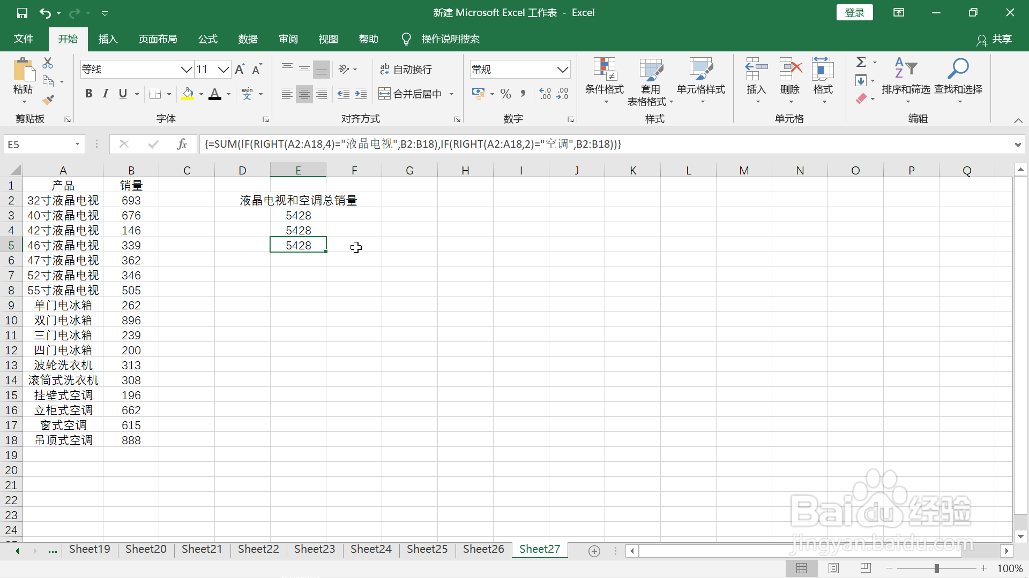1029x578 pixels.
Task: Open the border style dropdown arrow
Action: click(x=168, y=94)
